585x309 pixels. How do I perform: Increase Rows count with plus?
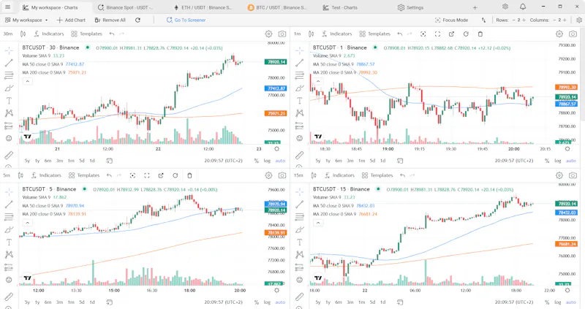[x=524, y=20]
